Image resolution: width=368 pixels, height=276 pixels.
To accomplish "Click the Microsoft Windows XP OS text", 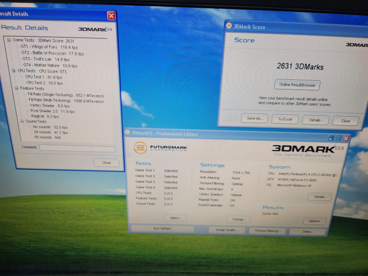I will pos(294,185).
